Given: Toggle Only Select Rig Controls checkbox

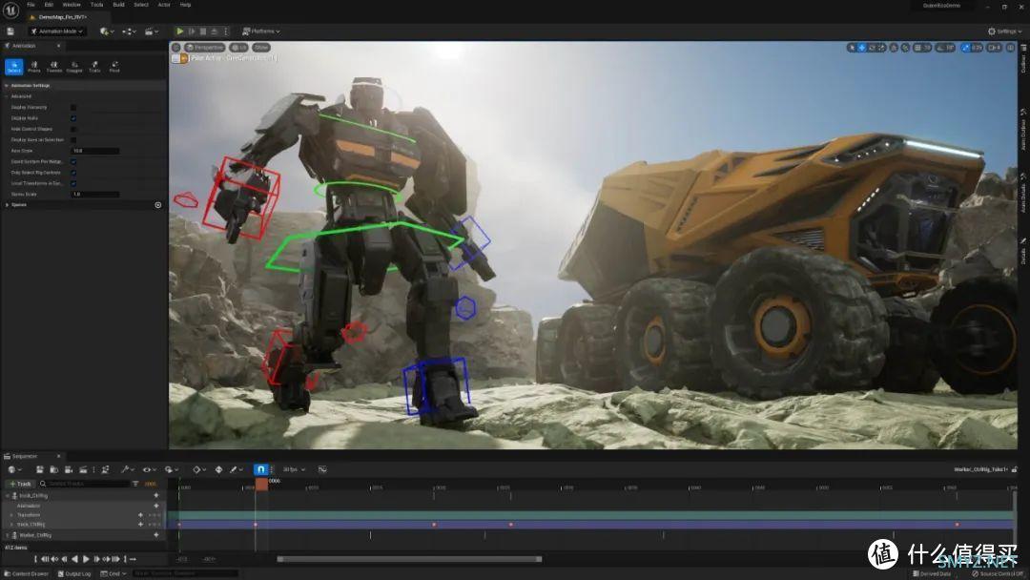Looking at the screenshot, I should 73,172.
